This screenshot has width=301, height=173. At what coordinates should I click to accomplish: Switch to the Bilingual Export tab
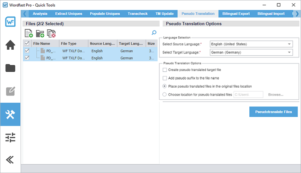(236, 14)
